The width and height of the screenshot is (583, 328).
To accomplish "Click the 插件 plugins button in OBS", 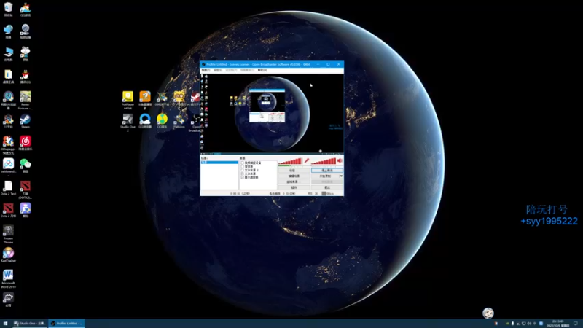I will (x=294, y=187).
